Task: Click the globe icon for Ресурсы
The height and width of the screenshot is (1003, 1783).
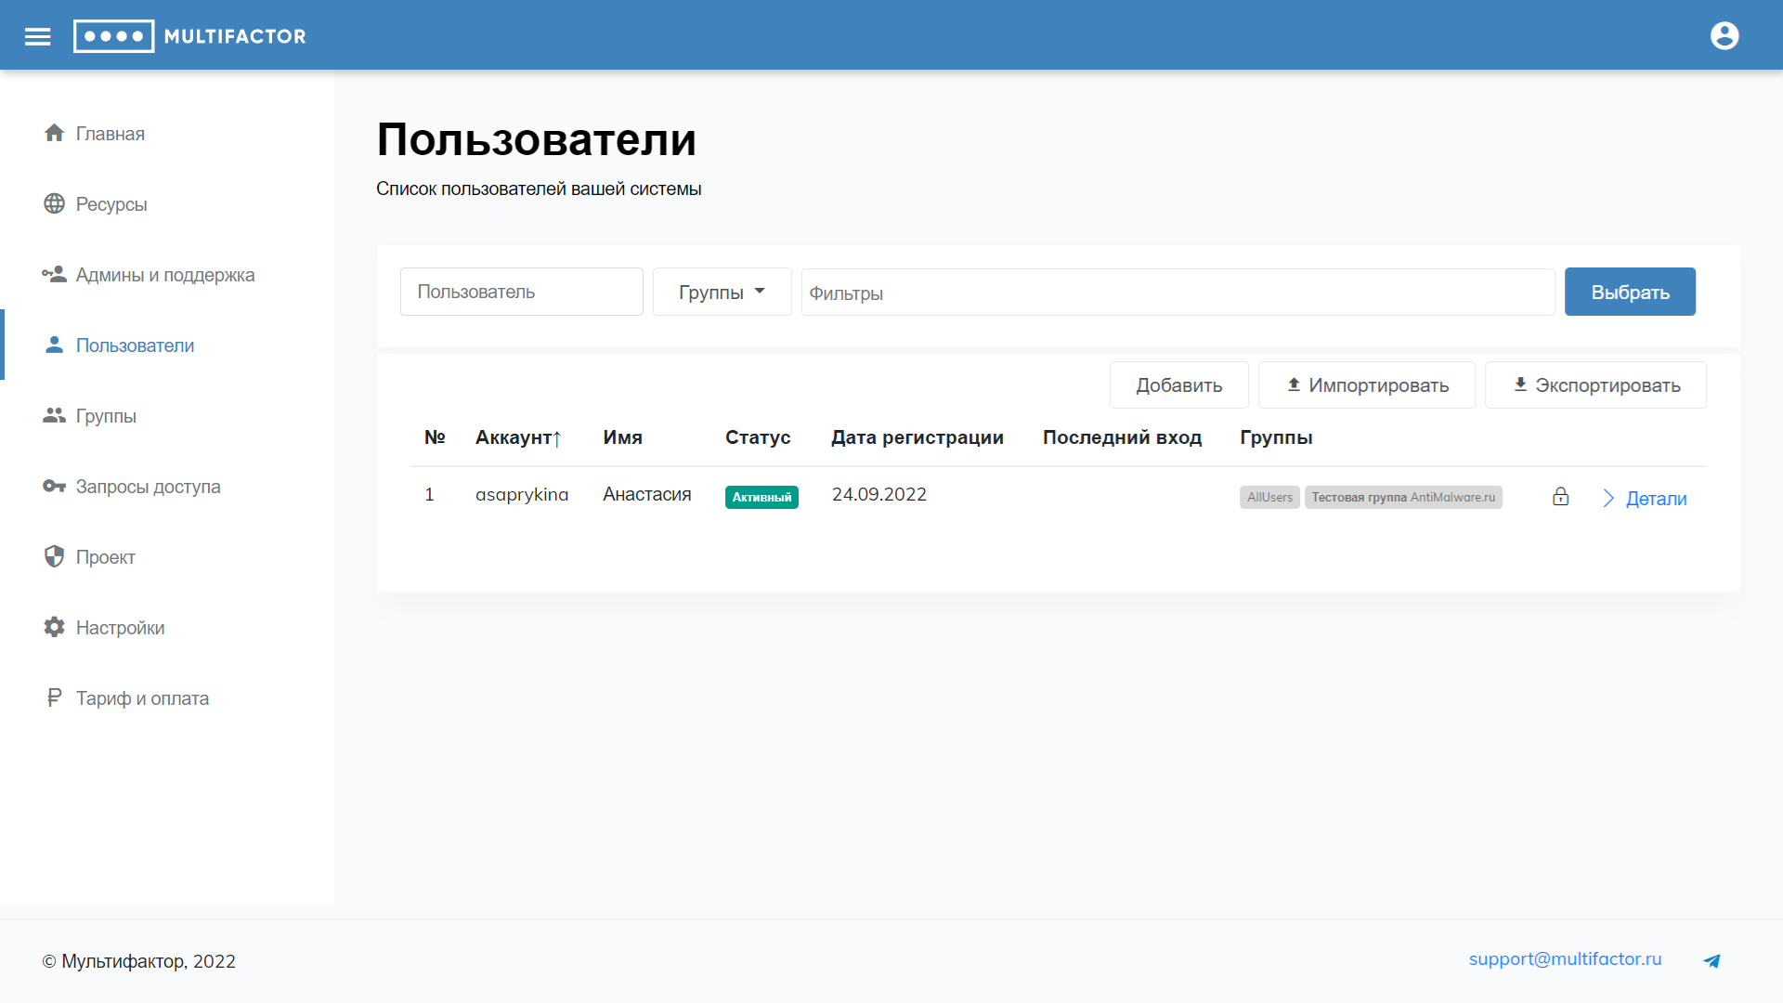Action: coord(54,203)
